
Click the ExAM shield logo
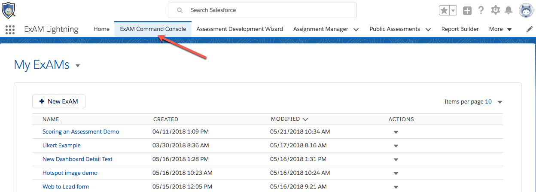pos(9,10)
